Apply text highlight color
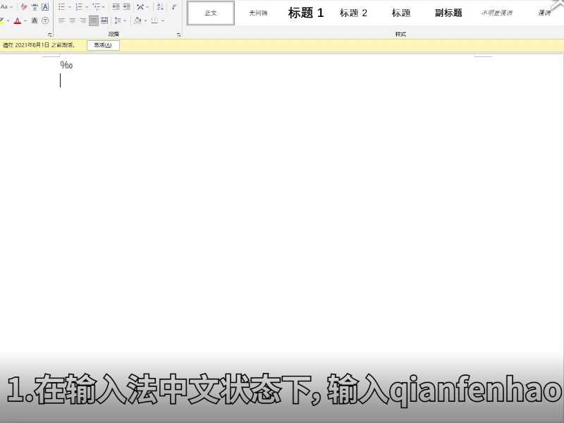 coord(4,20)
